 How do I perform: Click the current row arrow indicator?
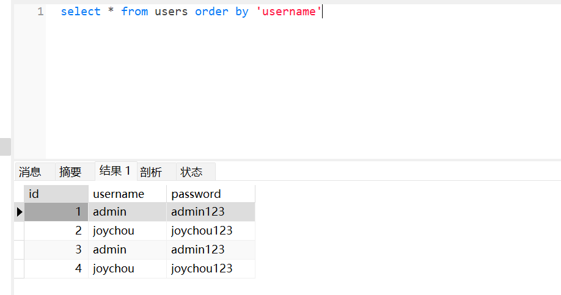pos(19,212)
